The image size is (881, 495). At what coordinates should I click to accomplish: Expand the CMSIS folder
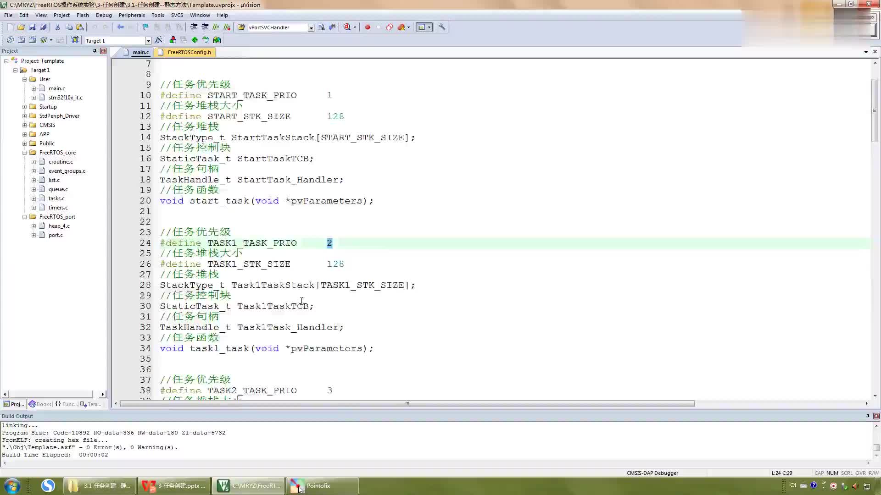tap(24, 125)
